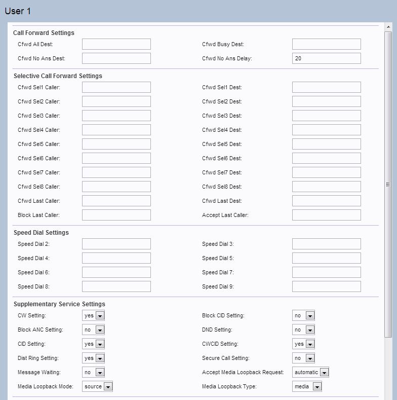
Task: Expand the Message Waiting dropdown
Action: pyautogui.click(x=93, y=372)
